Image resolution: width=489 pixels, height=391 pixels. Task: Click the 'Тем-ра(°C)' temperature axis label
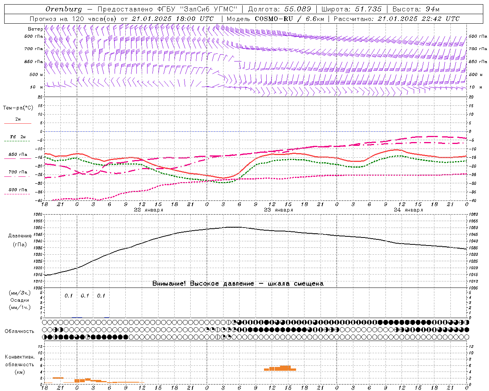click(x=18, y=108)
